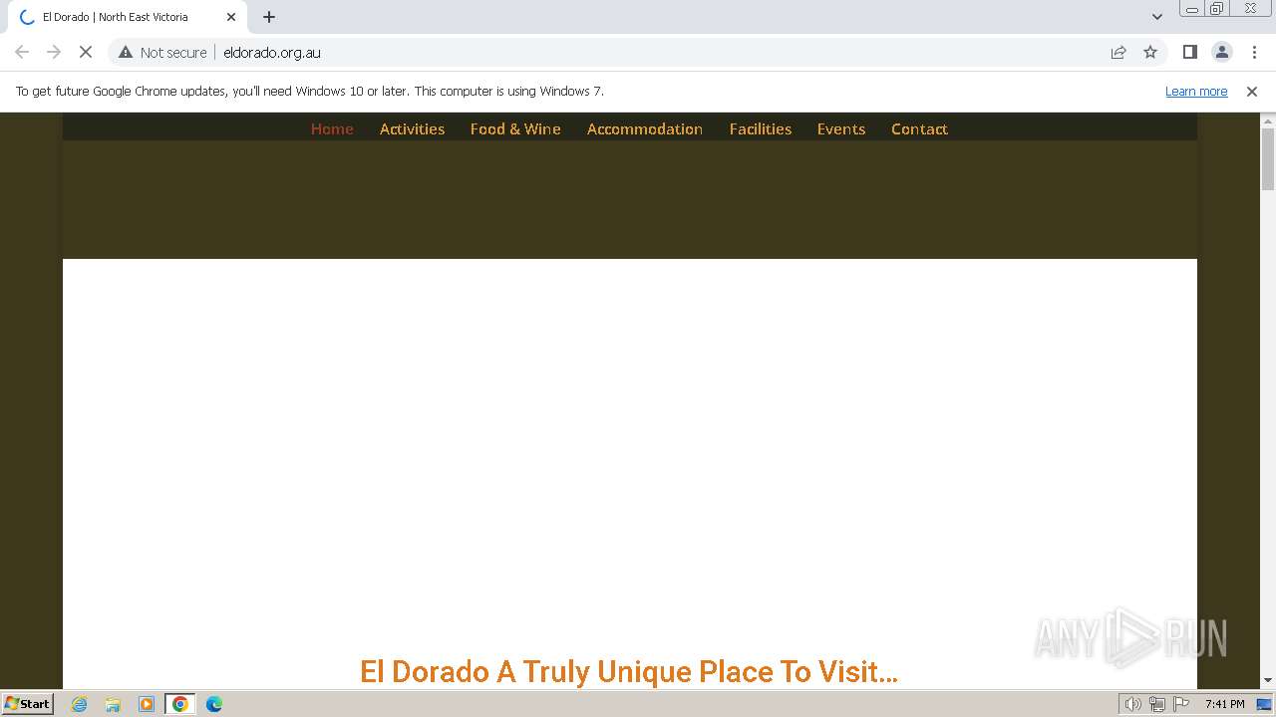Expand tab search dropdown
The height and width of the screenshot is (717, 1276).
coord(1157,17)
